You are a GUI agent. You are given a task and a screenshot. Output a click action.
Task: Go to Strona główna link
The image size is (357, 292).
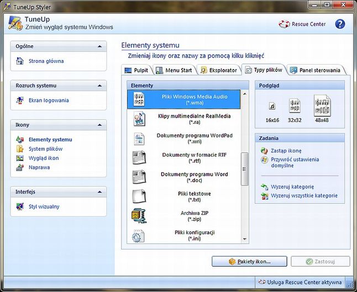click(46, 61)
